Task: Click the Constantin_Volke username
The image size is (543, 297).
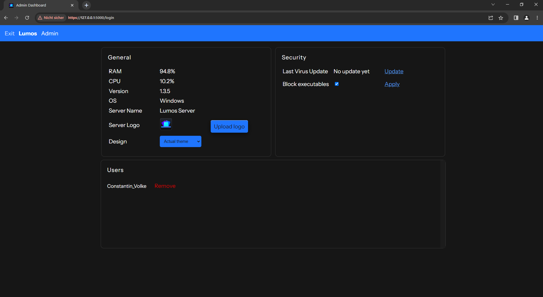Action: coord(127,186)
